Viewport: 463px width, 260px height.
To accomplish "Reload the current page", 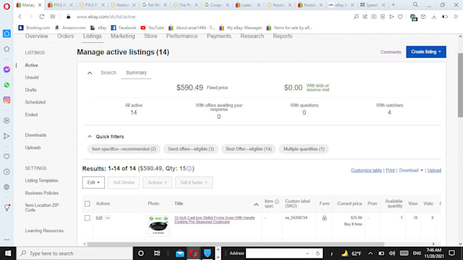I will point(42,17).
